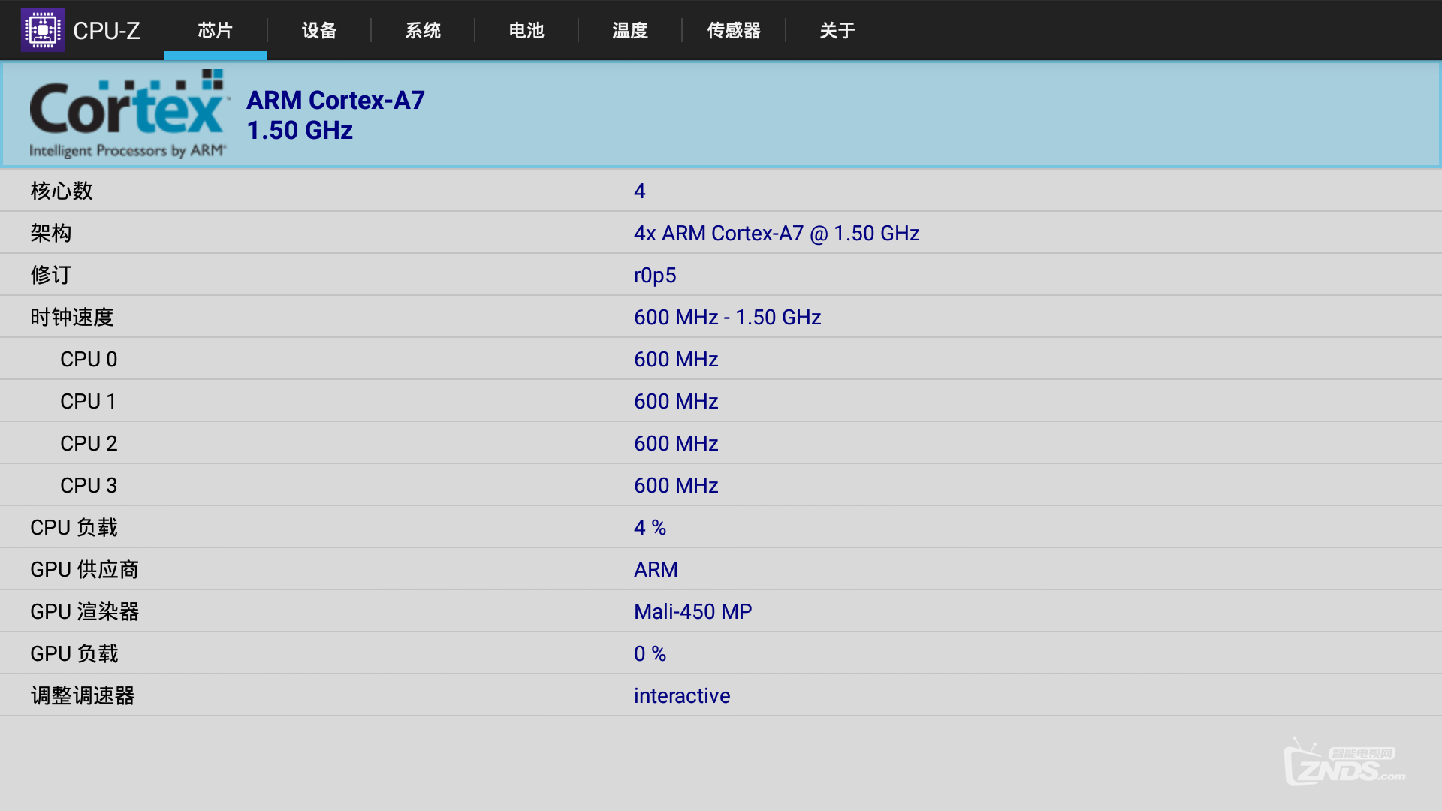Select the 架构 row label

point(51,233)
